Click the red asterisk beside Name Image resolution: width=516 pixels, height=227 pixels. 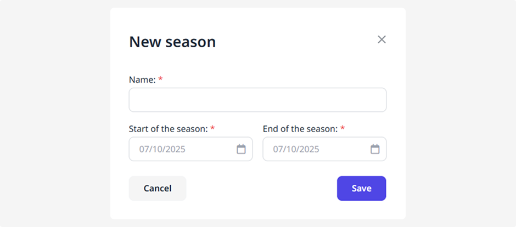point(160,80)
